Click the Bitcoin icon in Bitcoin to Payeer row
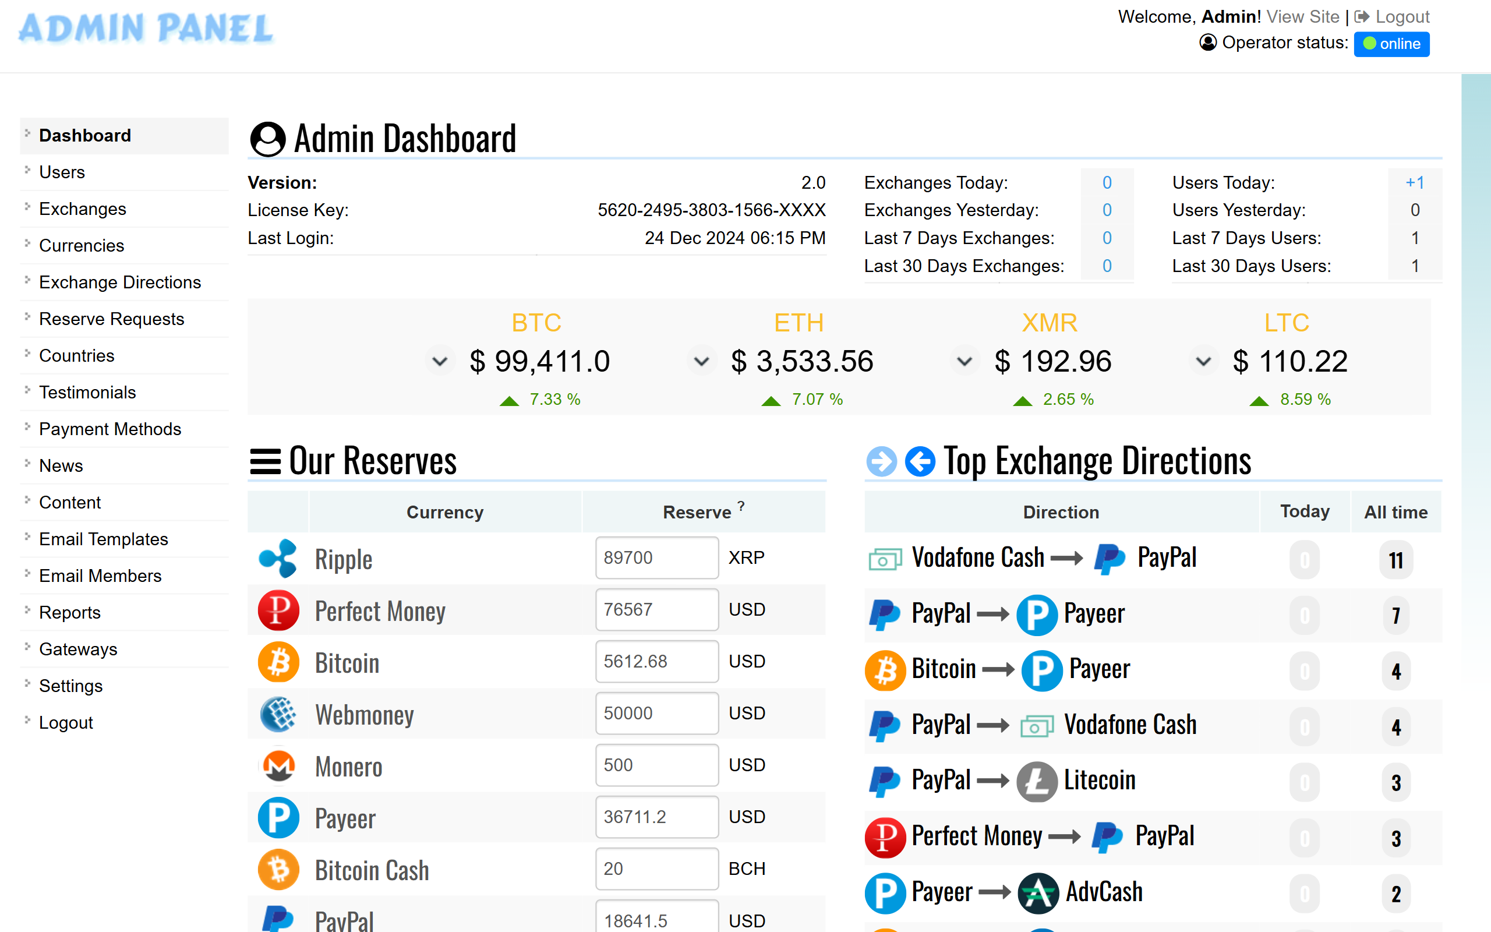The height and width of the screenshot is (932, 1491). [x=885, y=670]
